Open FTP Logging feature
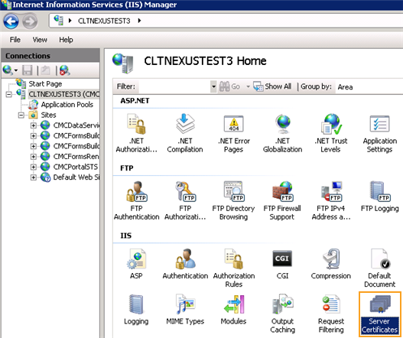 pyautogui.click(x=379, y=197)
